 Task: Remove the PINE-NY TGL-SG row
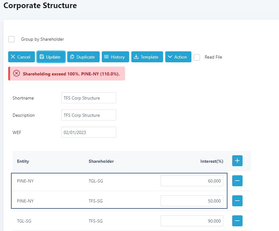pyautogui.click(x=237, y=181)
